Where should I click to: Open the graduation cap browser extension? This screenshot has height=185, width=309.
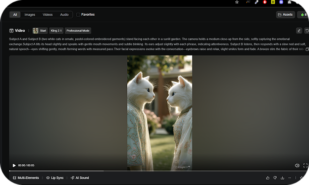248,2
